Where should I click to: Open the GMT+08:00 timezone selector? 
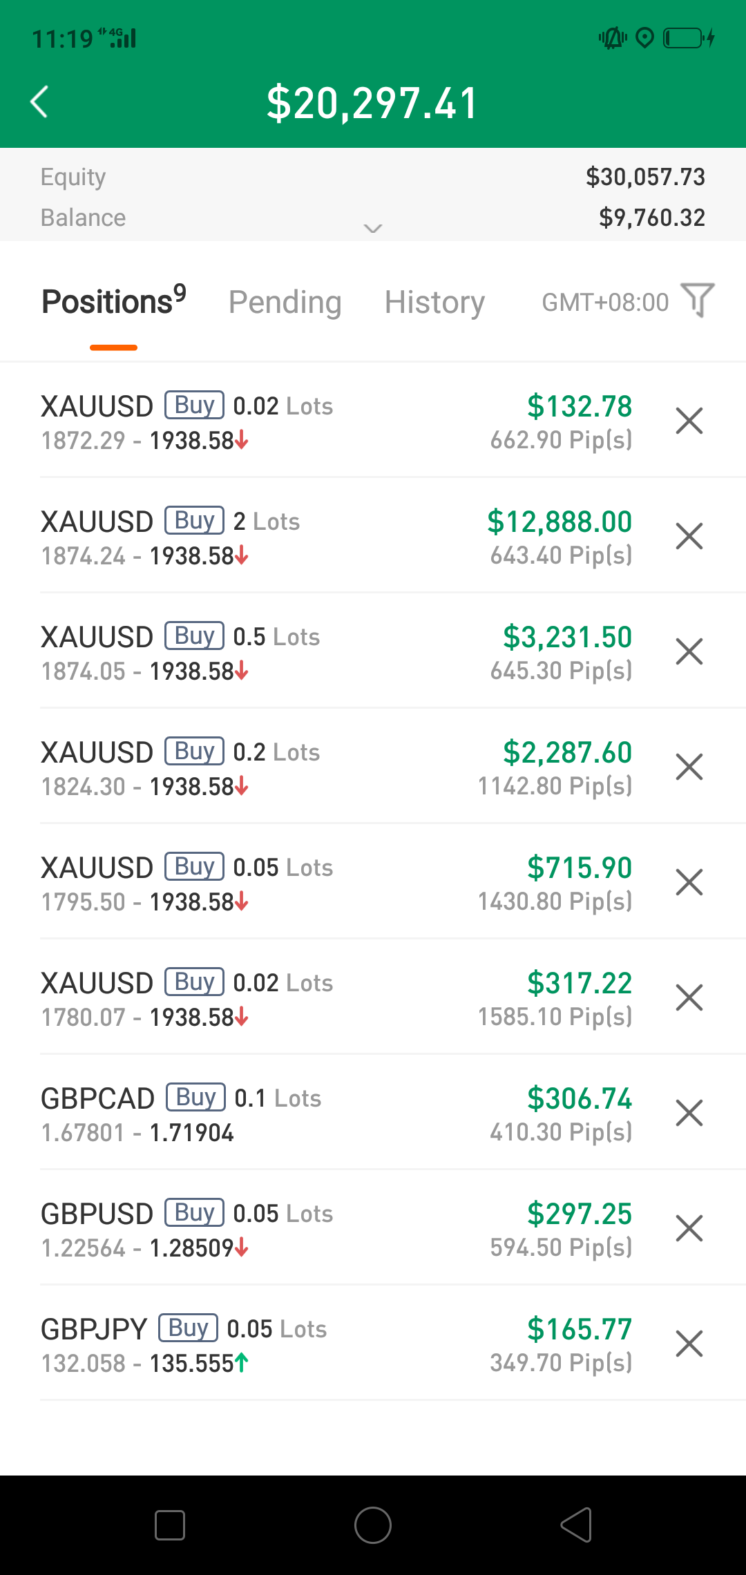click(x=605, y=303)
